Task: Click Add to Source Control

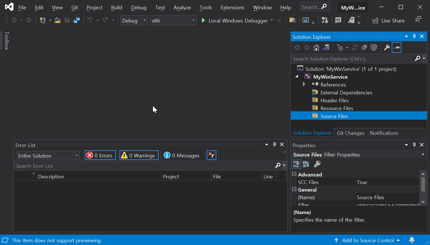Action: point(367,240)
